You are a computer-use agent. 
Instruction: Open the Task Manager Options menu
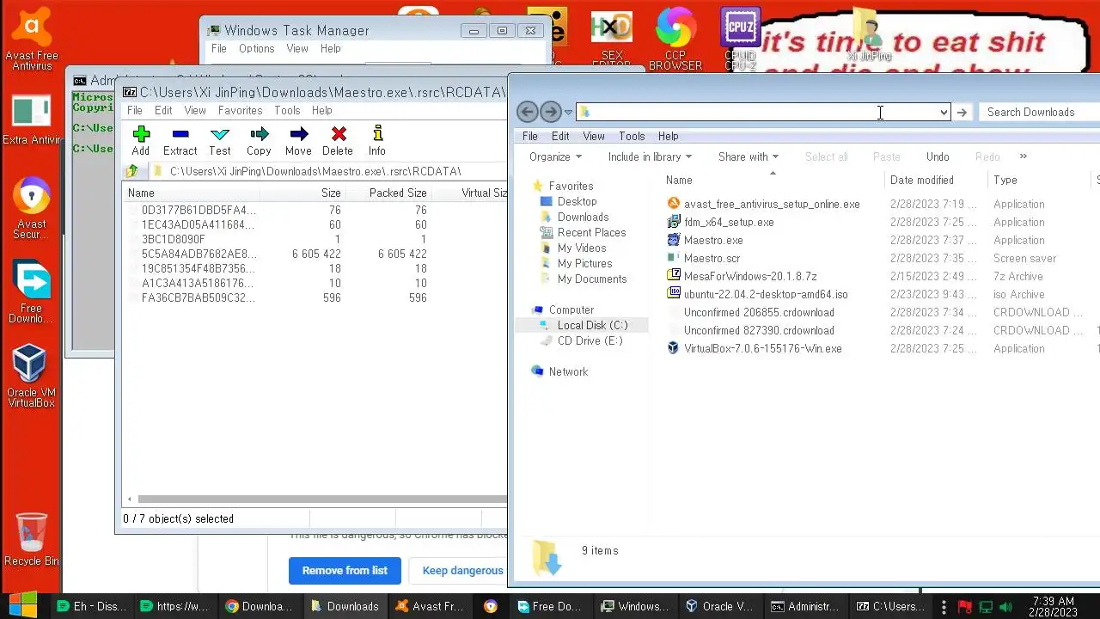(x=256, y=49)
